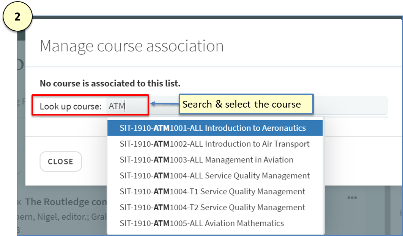The image size is (403, 236).
Task: Open the three-dot menu behind the dialog
Action: click(x=352, y=197)
